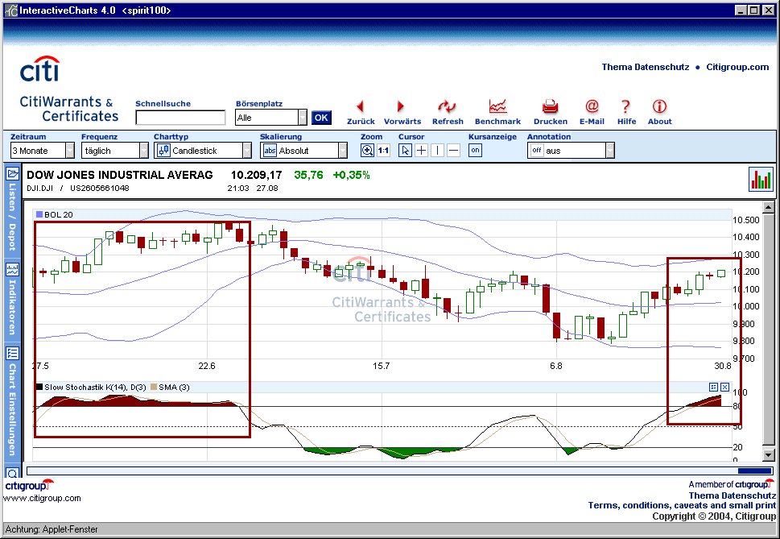Screen dimensions: 780x539
Task: Open www.citigroup.com footer link
Action: [x=42, y=498]
